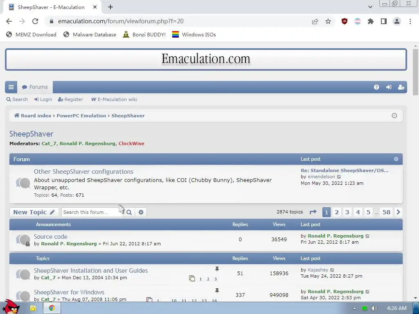419x314 pixels.
Task: Open the tab search chevron
Action: pos(370,7)
